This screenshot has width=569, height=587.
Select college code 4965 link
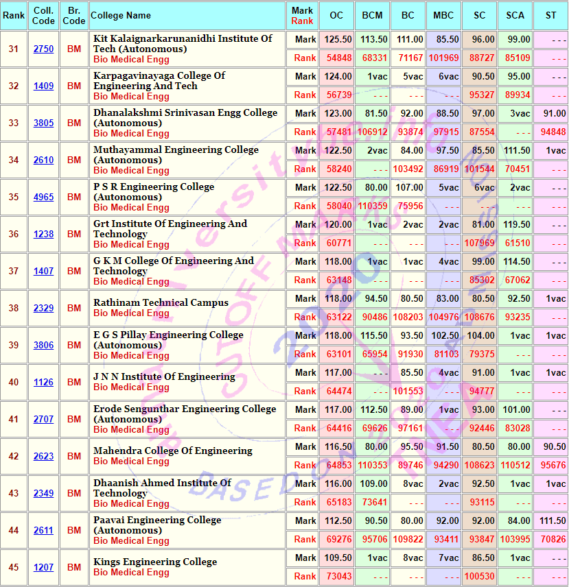click(x=43, y=197)
